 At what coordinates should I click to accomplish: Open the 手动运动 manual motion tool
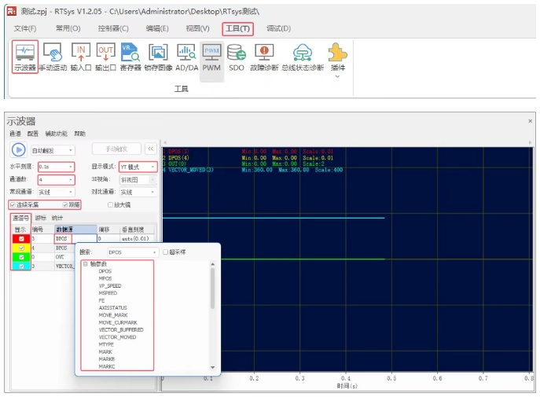pos(53,57)
